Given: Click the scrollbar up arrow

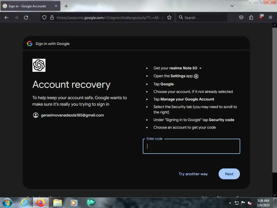Looking at the screenshot, I should [x=274, y=25].
